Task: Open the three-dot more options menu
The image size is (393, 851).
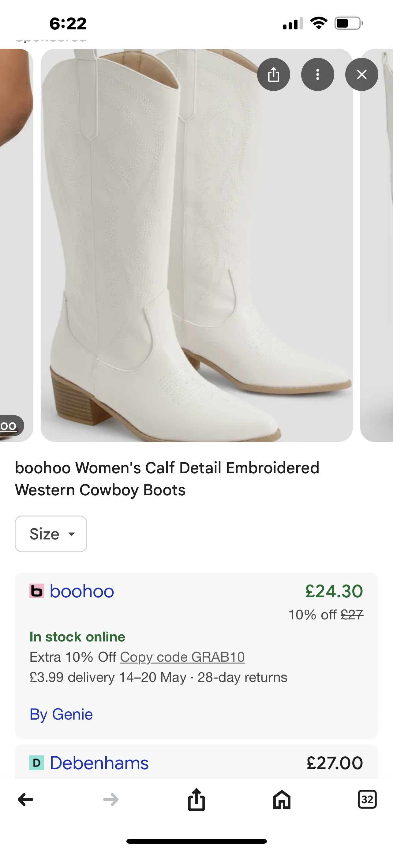Action: pos(317,75)
